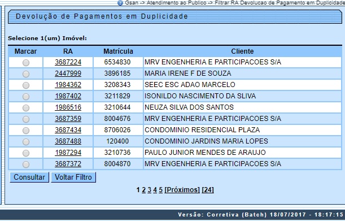Click the current page number 1

[138, 190]
